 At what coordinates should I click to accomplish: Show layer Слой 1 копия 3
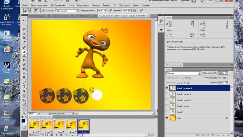click(x=167, y=94)
